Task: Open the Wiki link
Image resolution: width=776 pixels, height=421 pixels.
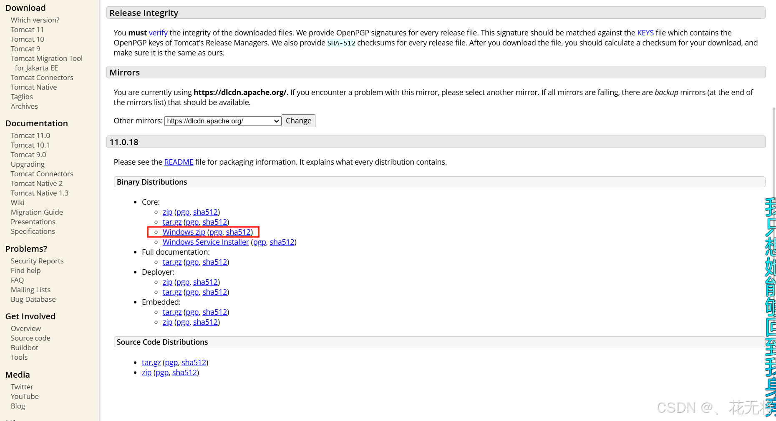Action: [x=18, y=203]
